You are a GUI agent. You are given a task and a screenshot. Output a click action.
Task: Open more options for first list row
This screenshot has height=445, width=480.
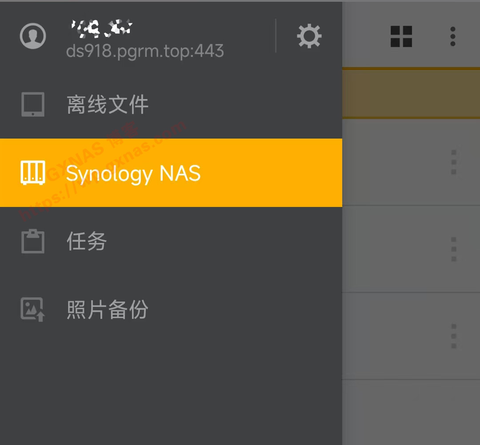454,162
